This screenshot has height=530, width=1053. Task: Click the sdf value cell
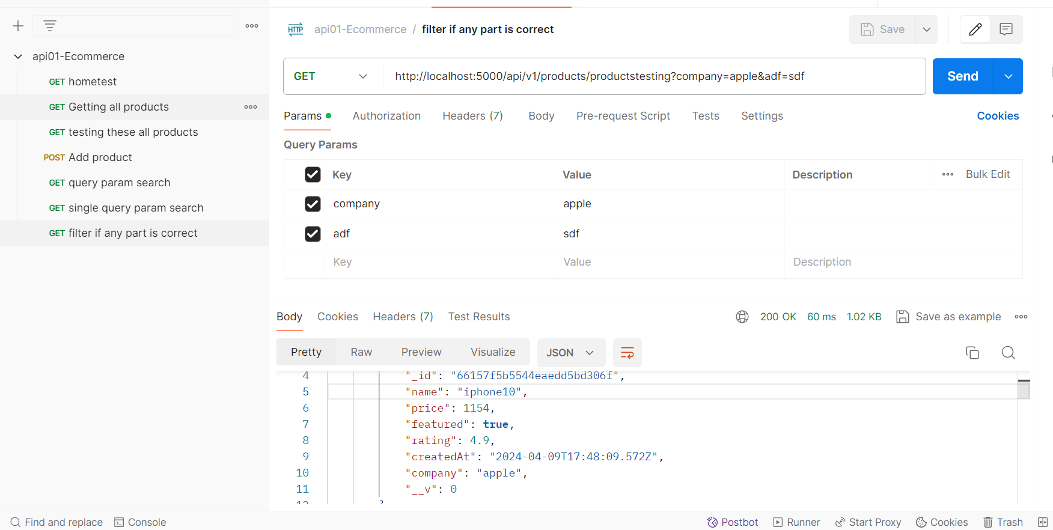(x=670, y=234)
